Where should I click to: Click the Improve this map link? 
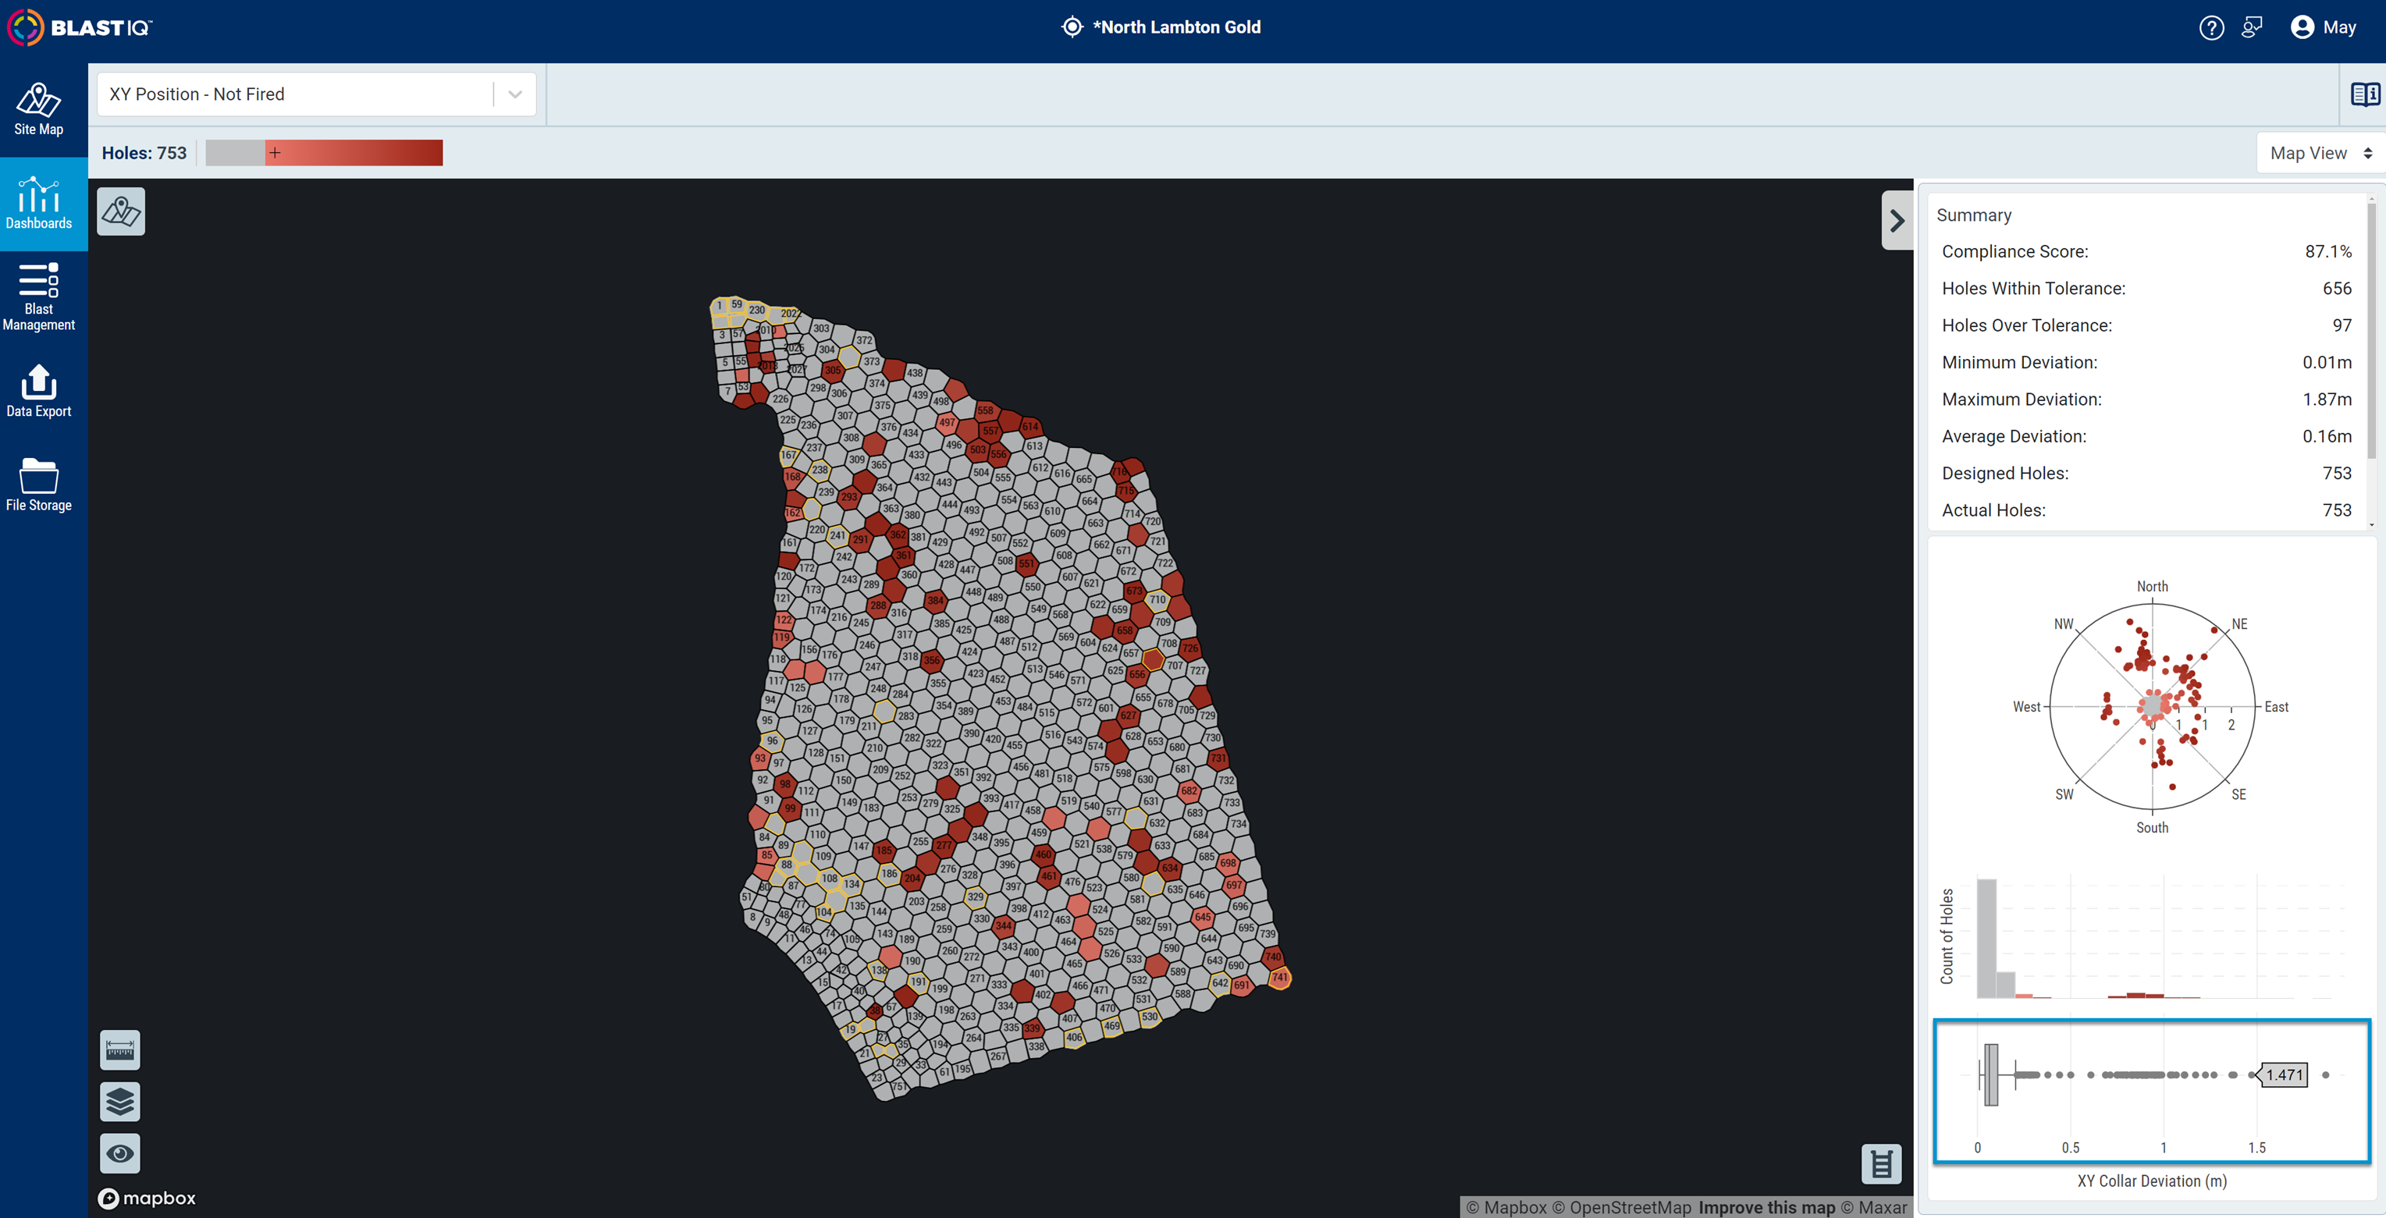[x=1767, y=1207]
